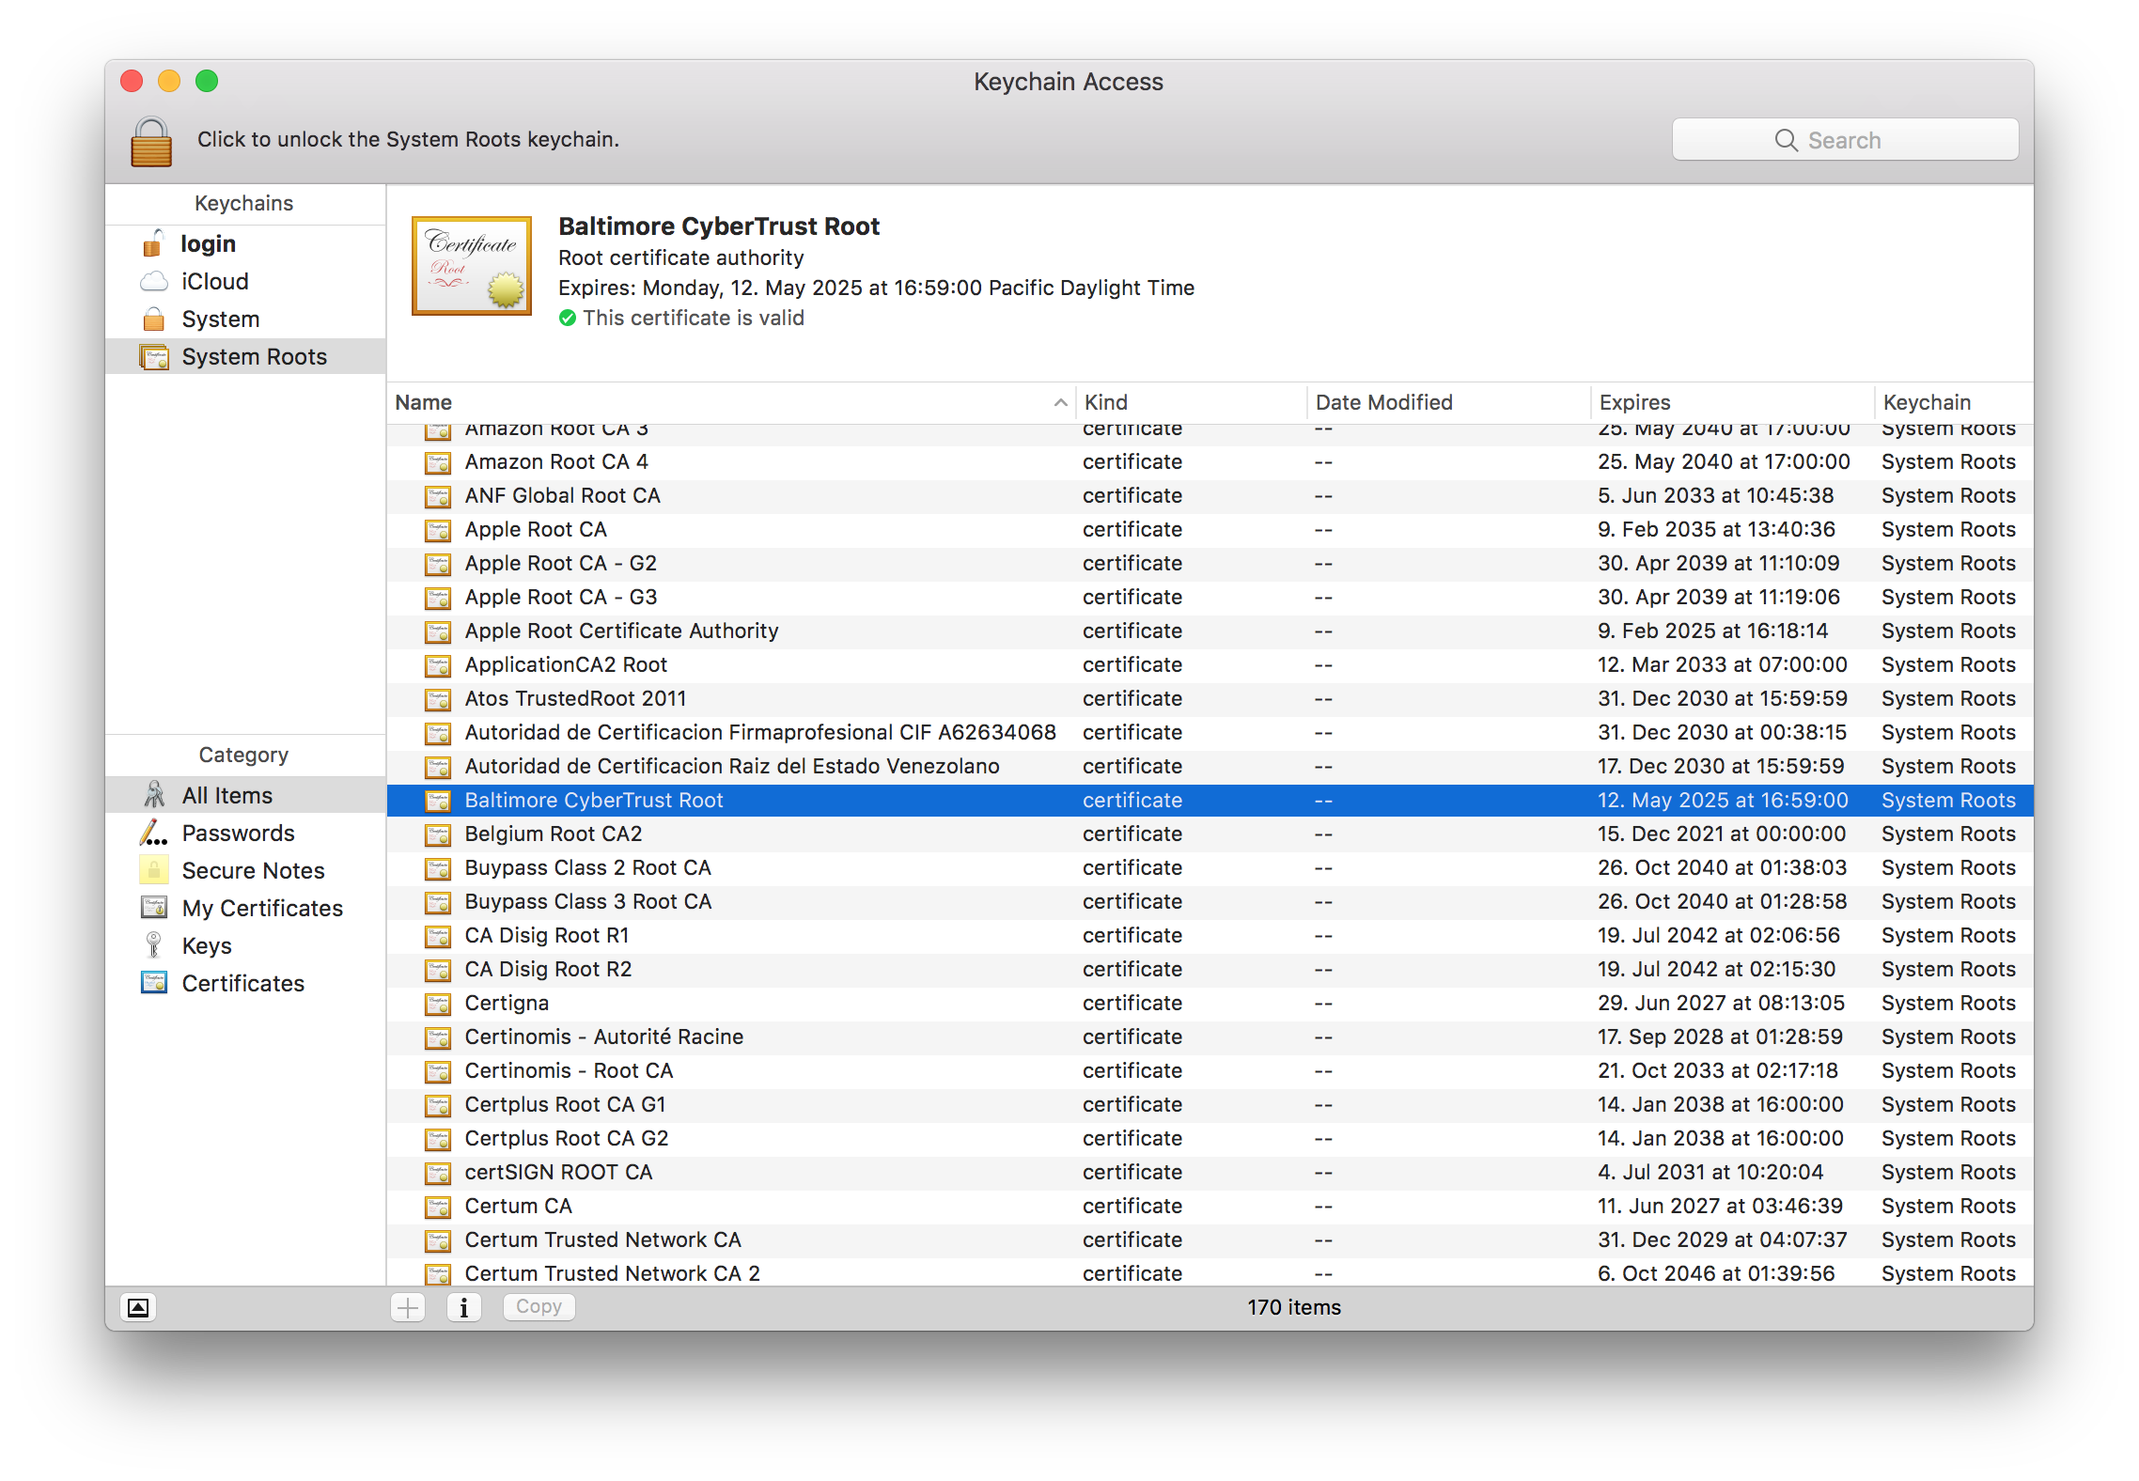Toggle the Name column sort arrow
This screenshot has width=2139, height=1481.
1060,403
